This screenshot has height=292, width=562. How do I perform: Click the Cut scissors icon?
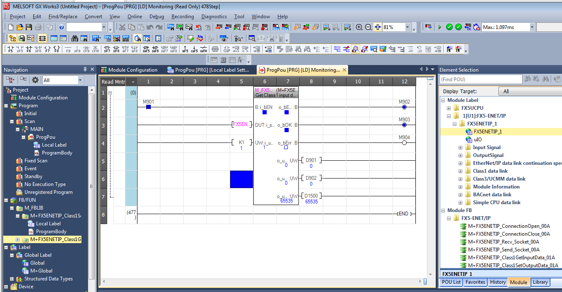[122, 27]
